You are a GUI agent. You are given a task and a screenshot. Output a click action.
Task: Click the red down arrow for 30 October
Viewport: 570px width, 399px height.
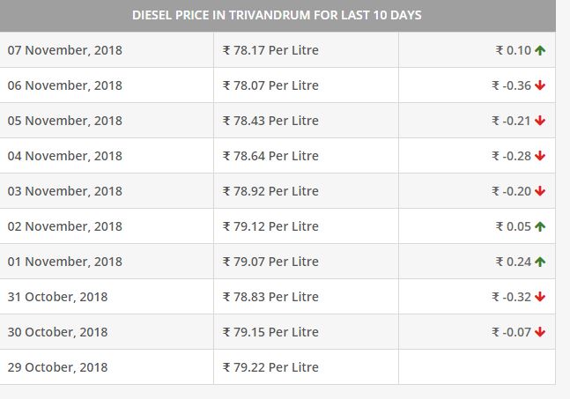540,332
